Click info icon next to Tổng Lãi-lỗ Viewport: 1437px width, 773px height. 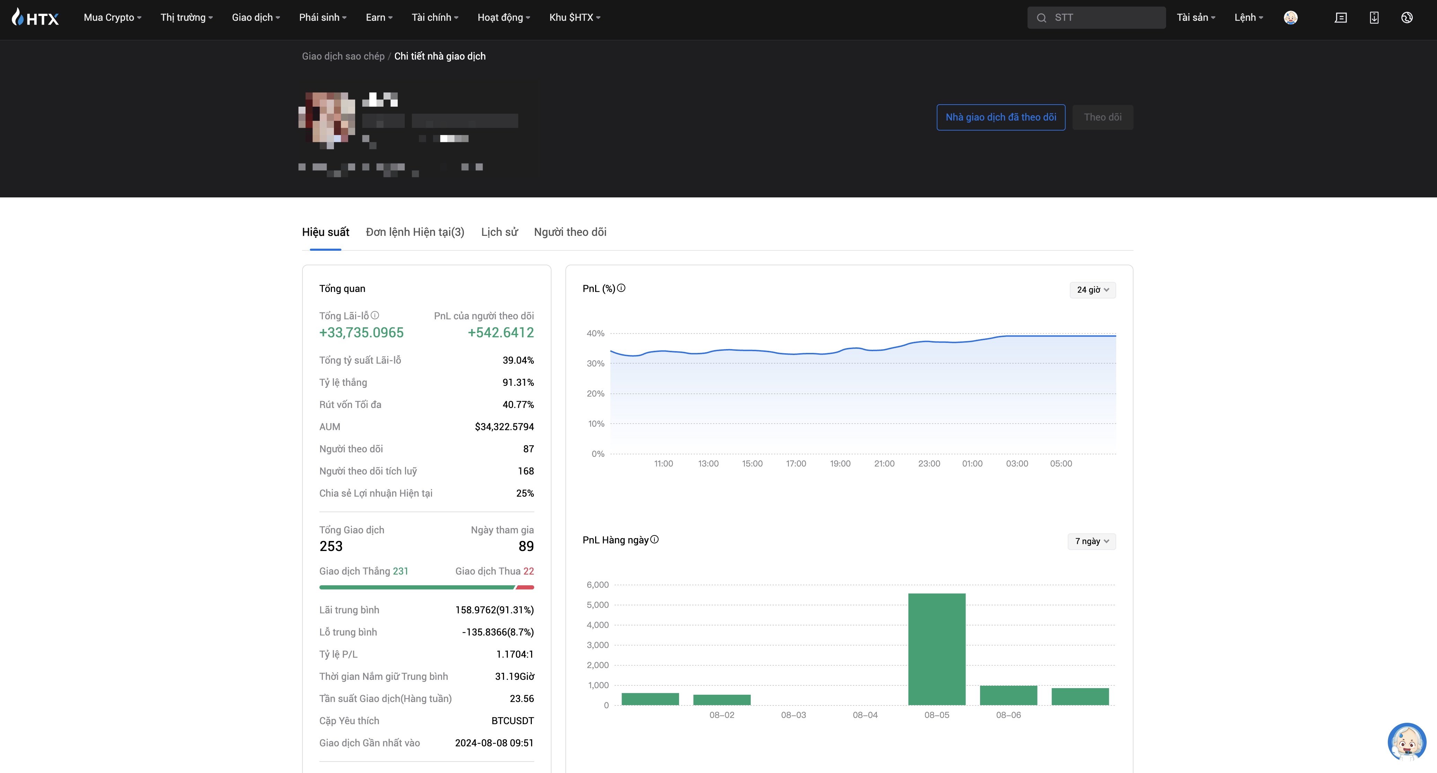[x=375, y=315]
